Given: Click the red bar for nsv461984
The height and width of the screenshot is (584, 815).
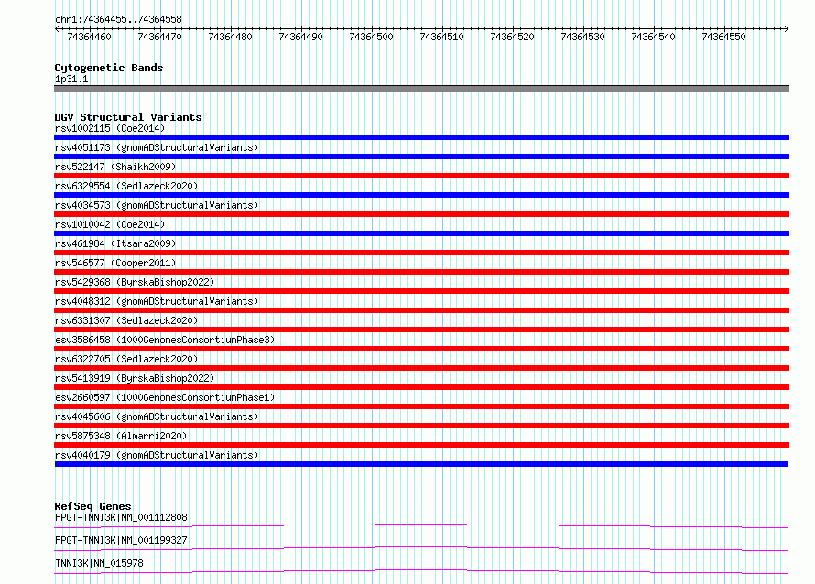Looking at the screenshot, I should pos(421,253).
